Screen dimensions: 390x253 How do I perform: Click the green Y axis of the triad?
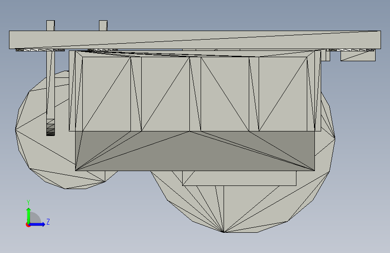[29, 216]
